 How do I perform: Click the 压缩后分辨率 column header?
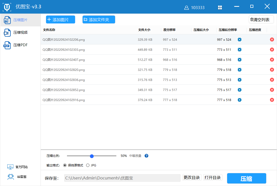[228, 30]
